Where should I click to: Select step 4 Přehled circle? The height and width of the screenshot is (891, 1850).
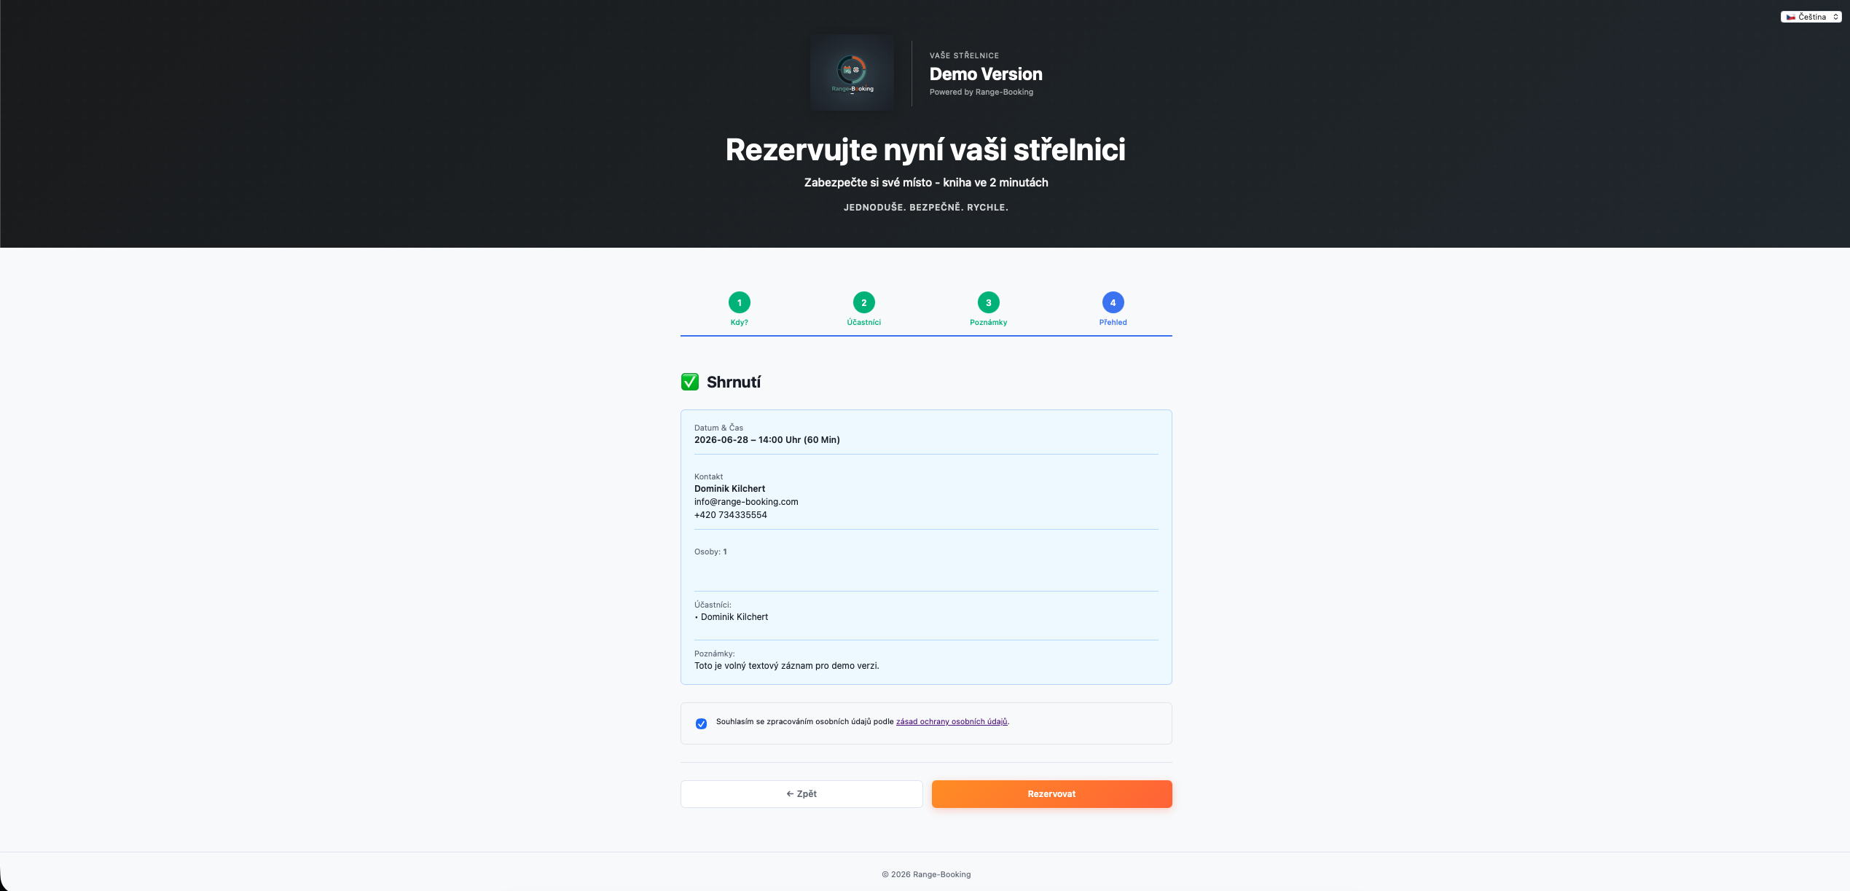(1113, 302)
